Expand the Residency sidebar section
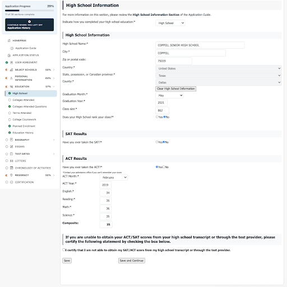 coord(54,175)
